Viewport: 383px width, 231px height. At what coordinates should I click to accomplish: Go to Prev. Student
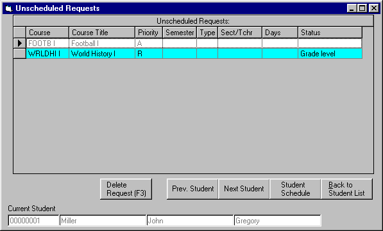point(192,189)
